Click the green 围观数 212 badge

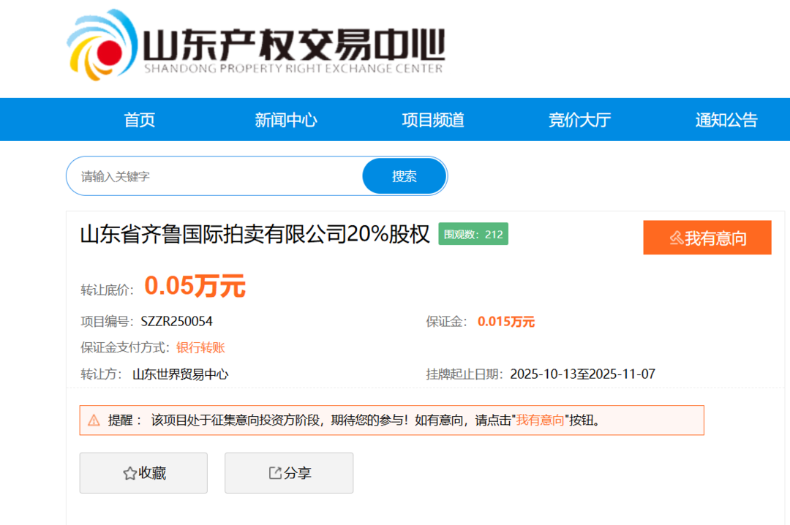click(x=473, y=234)
